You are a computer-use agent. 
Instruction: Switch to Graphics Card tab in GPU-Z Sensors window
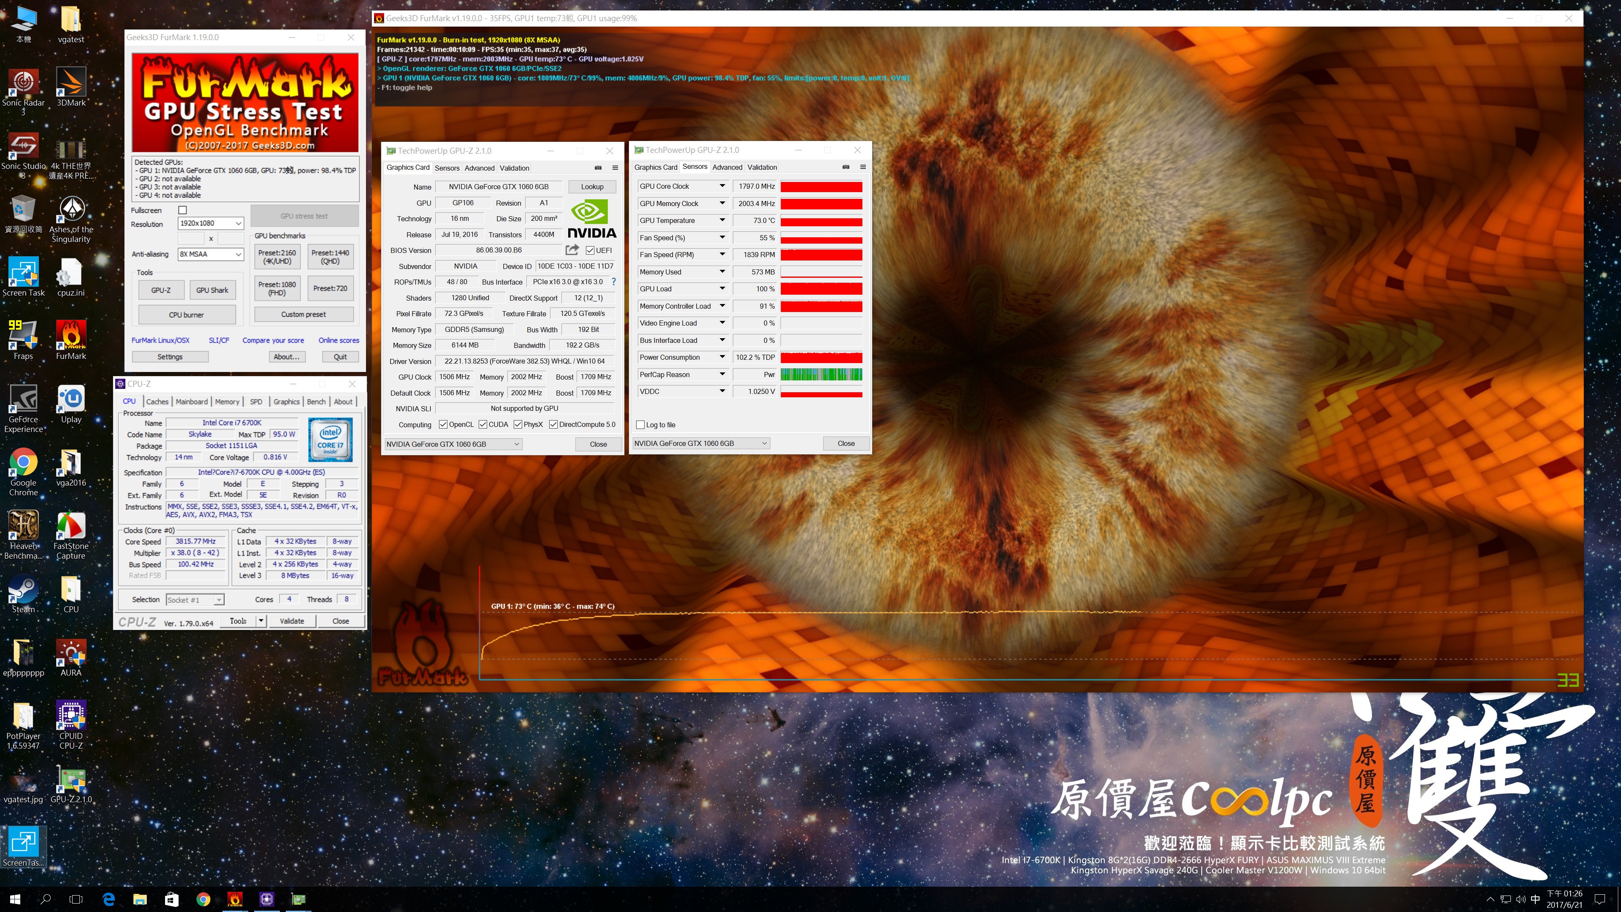click(656, 168)
